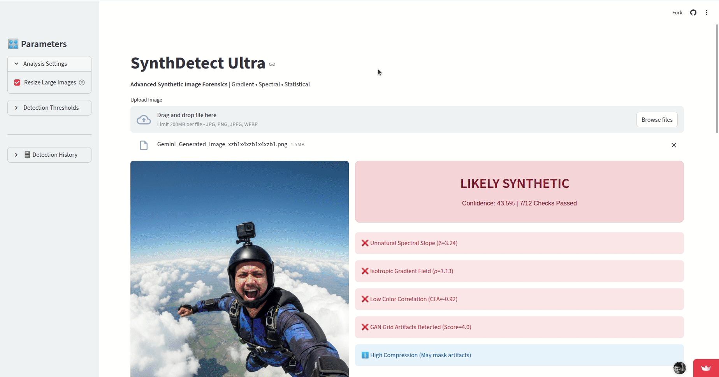The image size is (719, 377).
Task: Click the file icon beside the Gemini image name
Action: point(144,145)
